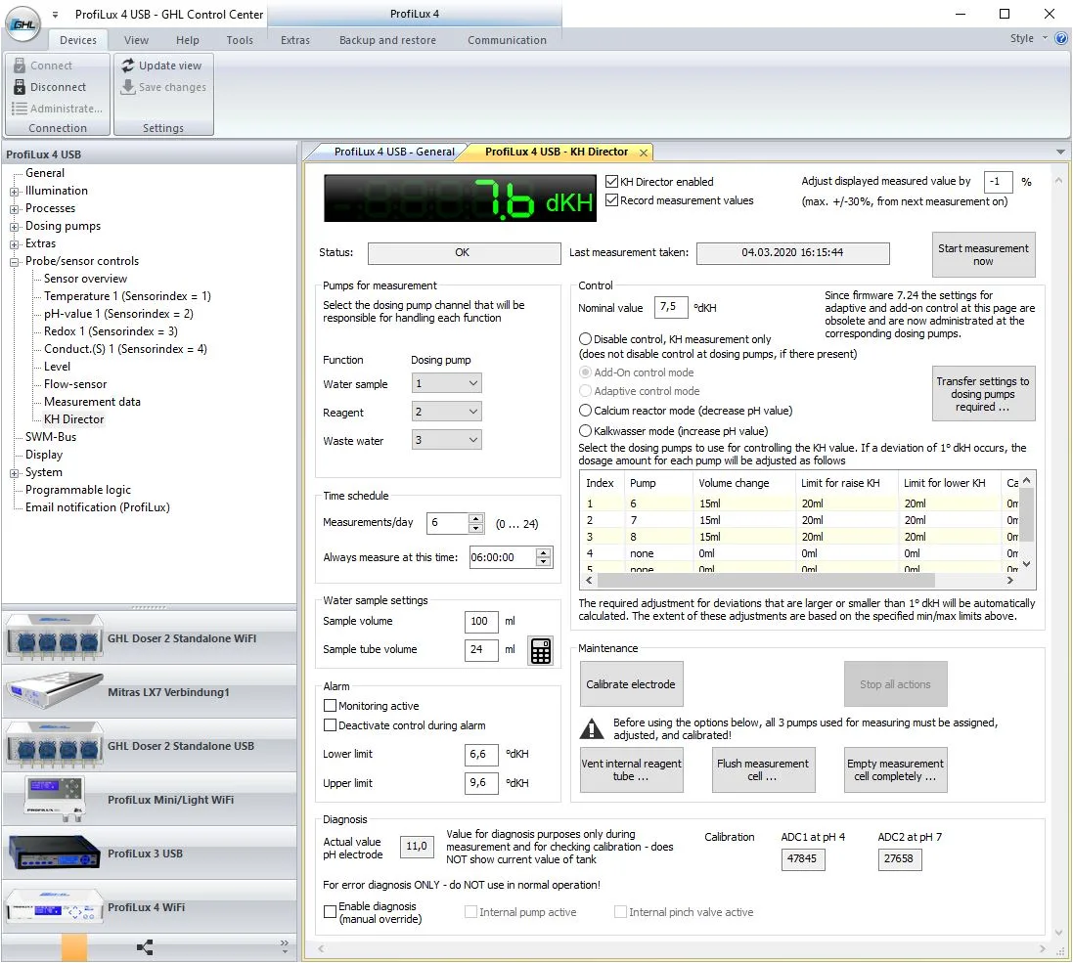Click the share/network icon at bottom left
The height and width of the screenshot is (963, 1073).
tap(145, 947)
